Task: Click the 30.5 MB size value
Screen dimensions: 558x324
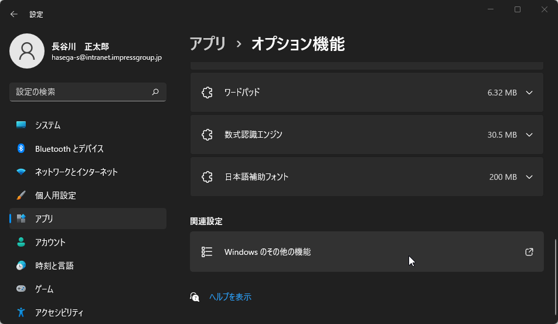Action: pyautogui.click(x=502, y=135)
